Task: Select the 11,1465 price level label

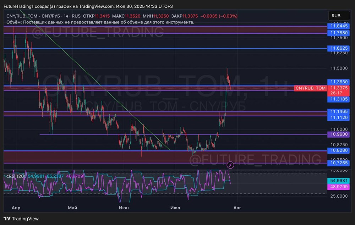Action: [x=339, y=111]
